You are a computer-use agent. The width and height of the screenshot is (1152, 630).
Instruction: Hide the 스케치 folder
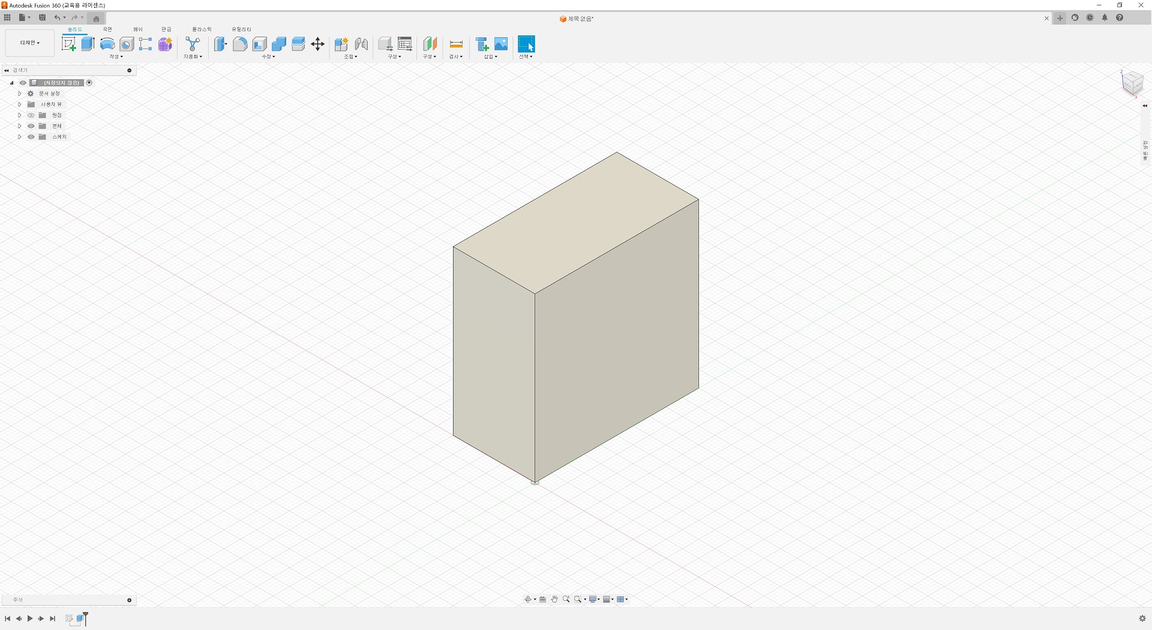tap(31, 137)
